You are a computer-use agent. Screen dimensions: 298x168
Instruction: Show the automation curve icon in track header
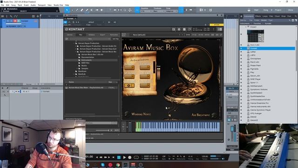(16, 16)
